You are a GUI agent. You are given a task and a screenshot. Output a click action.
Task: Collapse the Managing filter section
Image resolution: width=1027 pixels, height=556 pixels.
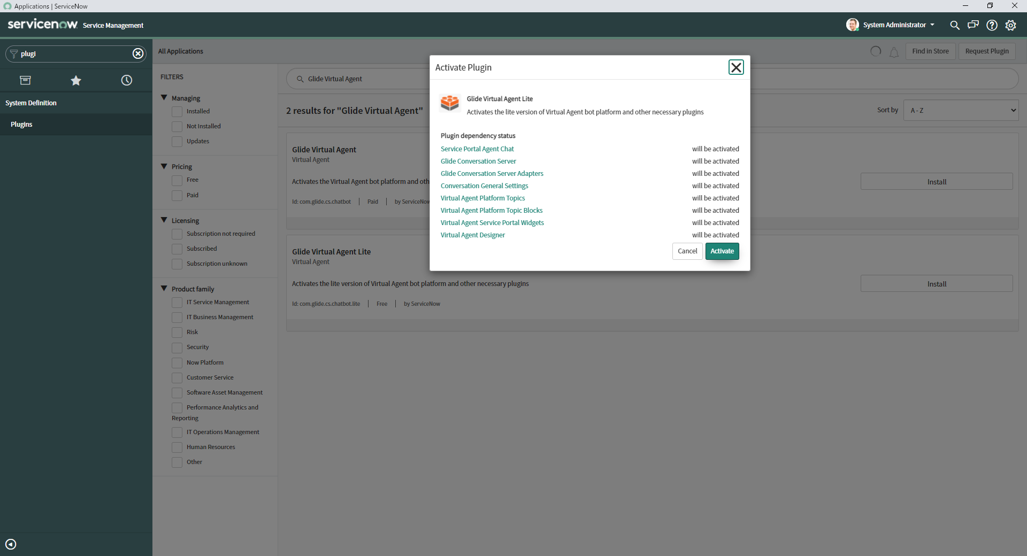click(x=164, y=98)
